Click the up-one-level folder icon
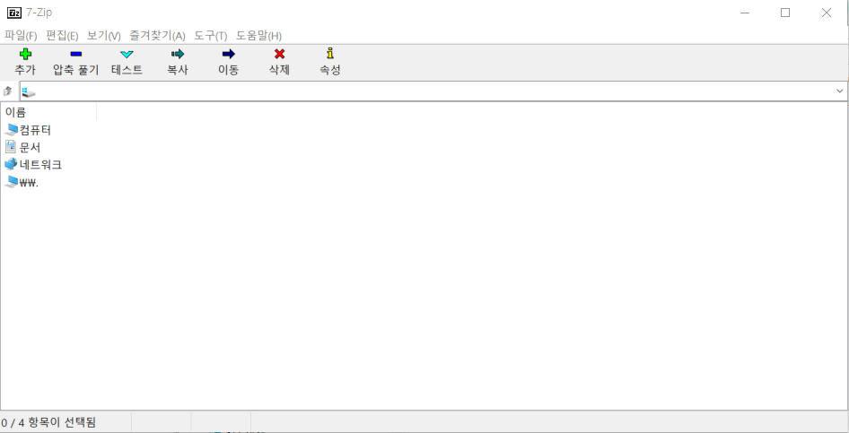Image resolution: width=849 pixels, height=433 pixels. pos(8,91)
